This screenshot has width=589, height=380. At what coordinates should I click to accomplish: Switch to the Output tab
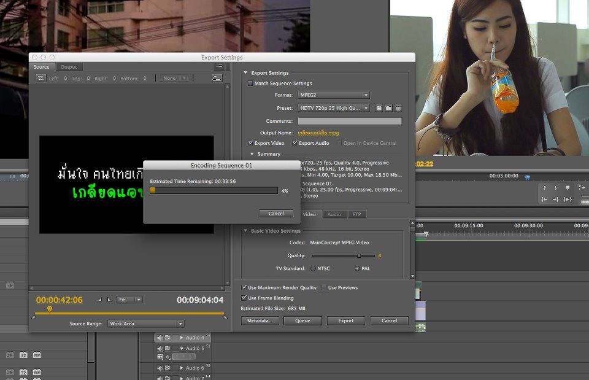click(69, 67)
